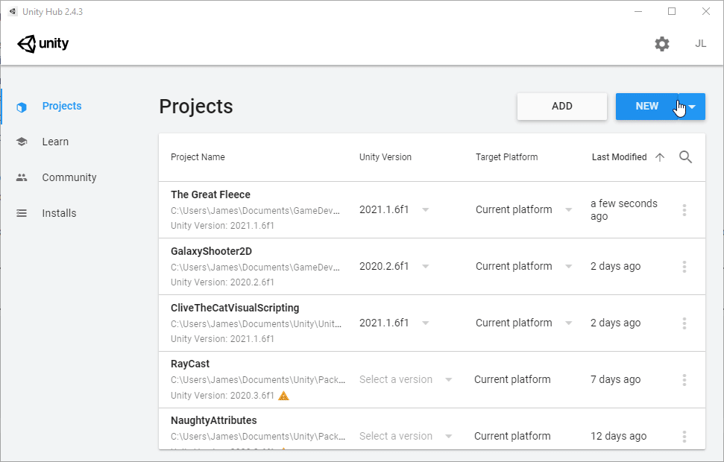Open the Community section
Image resolution: width=724 pixels, height=462 pixels.
tap(69, 177)
